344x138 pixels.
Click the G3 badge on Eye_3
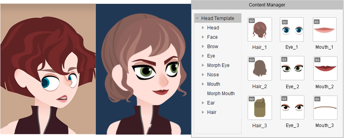(x=284, y=99)
